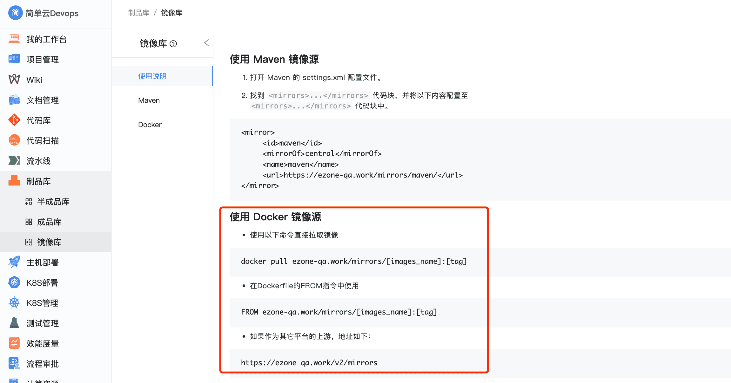Switch to the Maven tab

tap(149, 100)
